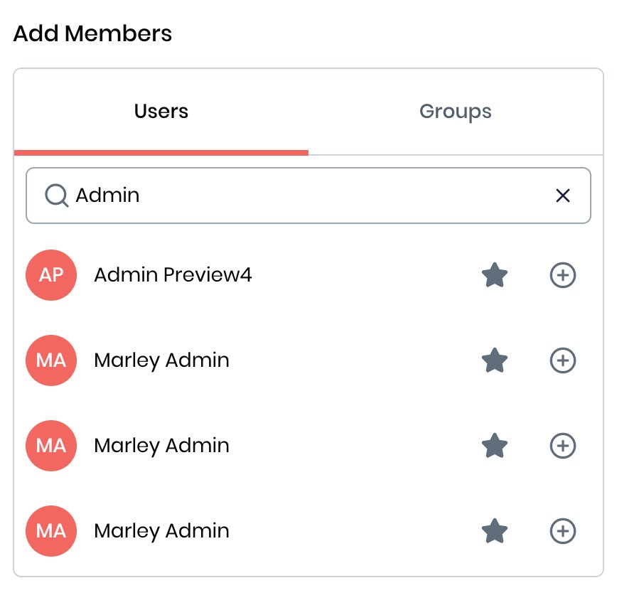617x610 pixels.
Task: Click last Marley Admin's MA avatar
Action: [51, 531]
